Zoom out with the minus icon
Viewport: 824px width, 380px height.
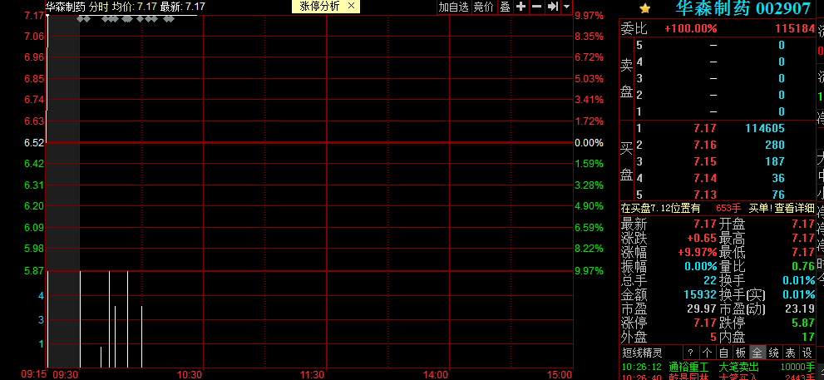pyautogui.click(x=536, y=7)
